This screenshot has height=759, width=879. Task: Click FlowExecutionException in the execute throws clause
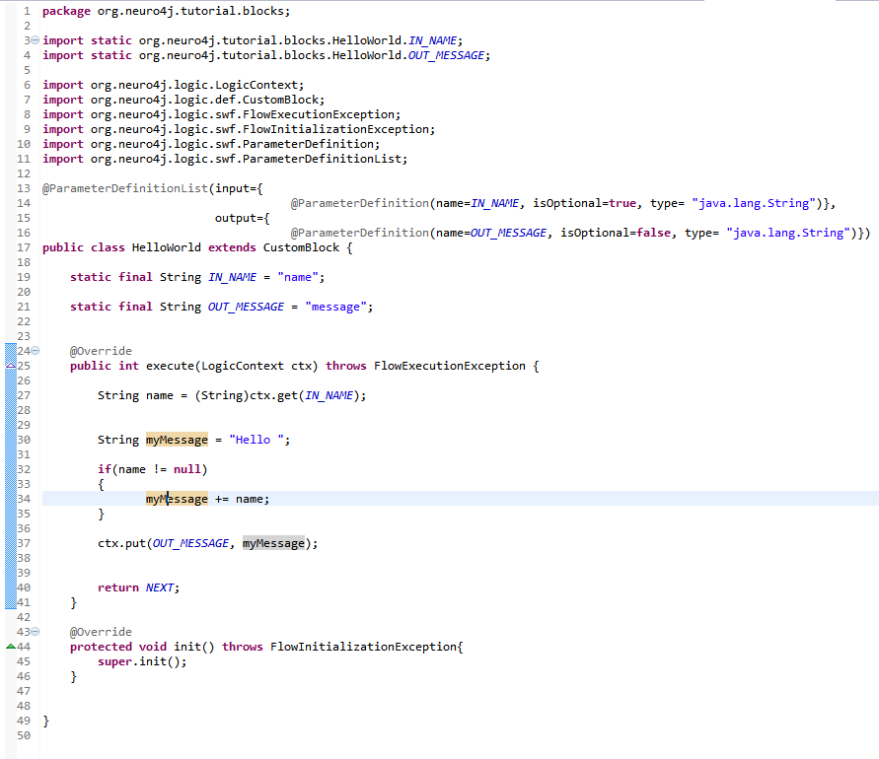(450, 366)
